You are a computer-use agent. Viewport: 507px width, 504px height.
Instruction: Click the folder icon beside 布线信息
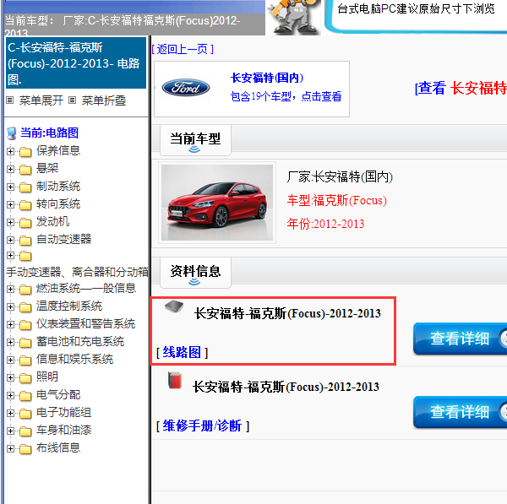(x=25, y=449)
